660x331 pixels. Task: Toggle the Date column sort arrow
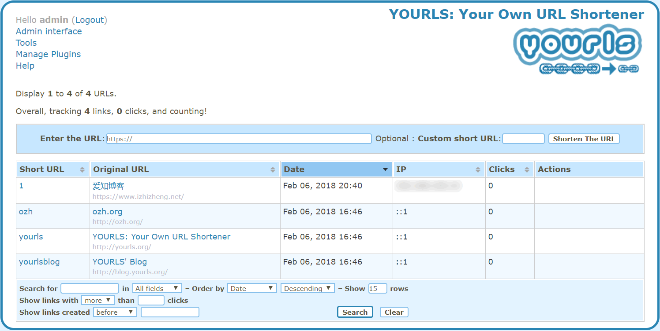385,170
